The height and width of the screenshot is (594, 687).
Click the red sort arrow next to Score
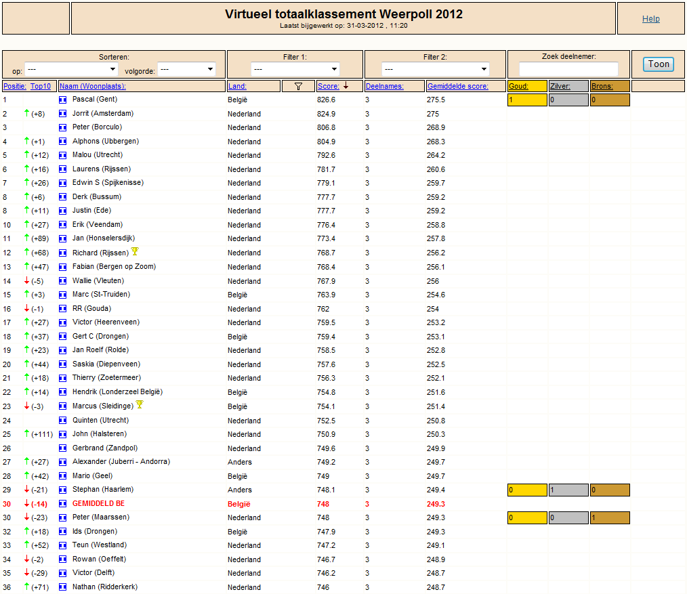click(346, 86)
